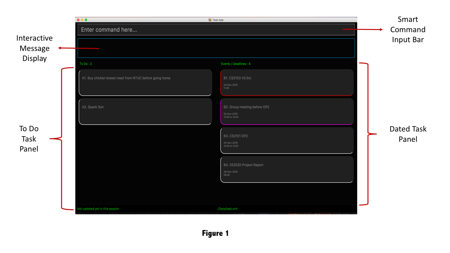
Task: Select B4 EE2020 Project Report card
Action: [287, 169]
